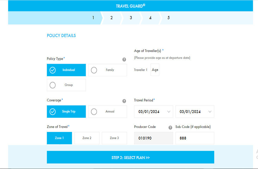
Task: Click the Sub Code field containing 888
Action: 195,138
